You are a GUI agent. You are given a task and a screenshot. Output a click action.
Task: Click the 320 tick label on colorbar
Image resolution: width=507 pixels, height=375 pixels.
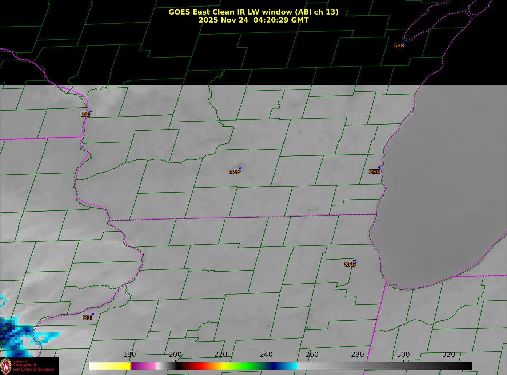point(448,355)
